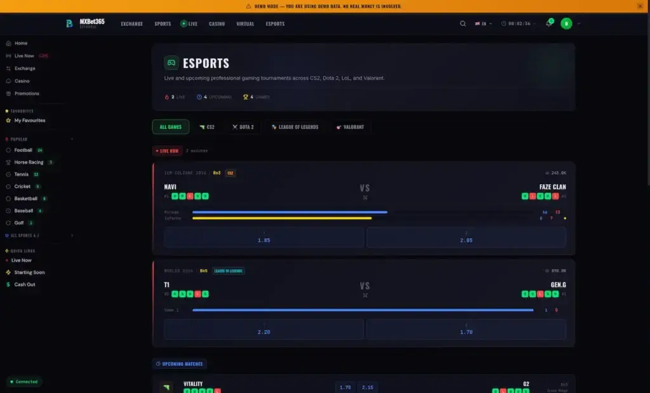This screenshot has height=393, width=650.
Task: Click the Upcoming Matches badge
Action: pyautogui.click(x=180, y=364)
